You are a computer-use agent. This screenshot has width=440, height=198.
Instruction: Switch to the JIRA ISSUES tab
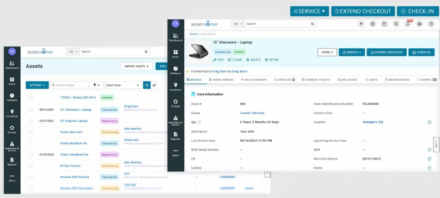(x=347, y=79)
